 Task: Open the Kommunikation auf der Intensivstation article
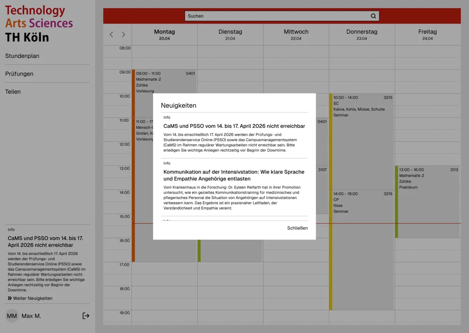[234, 175]
